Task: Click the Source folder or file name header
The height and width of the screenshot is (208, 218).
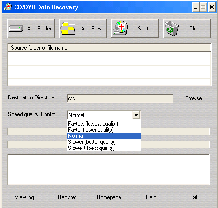Action: click(109, 48)
